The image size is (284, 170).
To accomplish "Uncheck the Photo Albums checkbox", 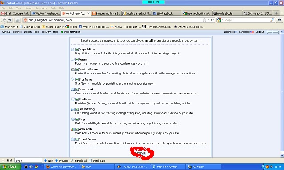I will pyautogui.click(x=77, y=70).
